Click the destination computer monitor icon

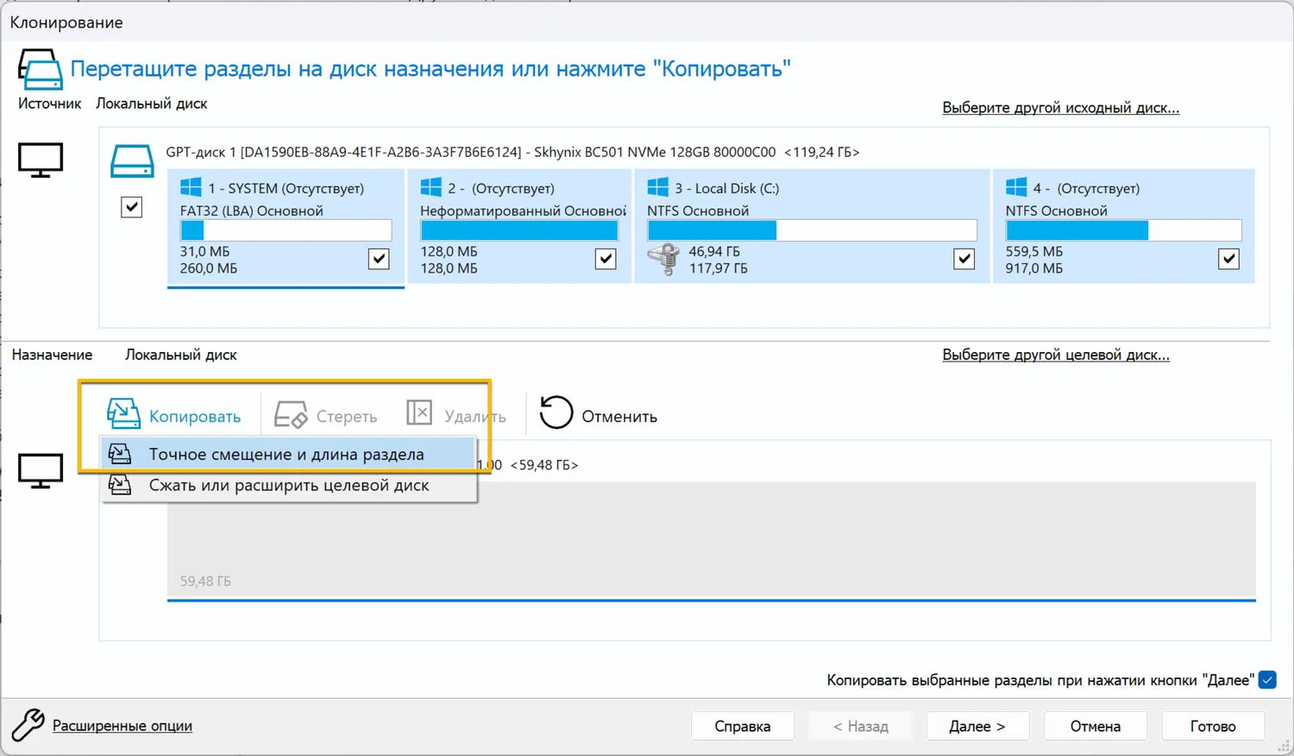click(x=41, y=470)
